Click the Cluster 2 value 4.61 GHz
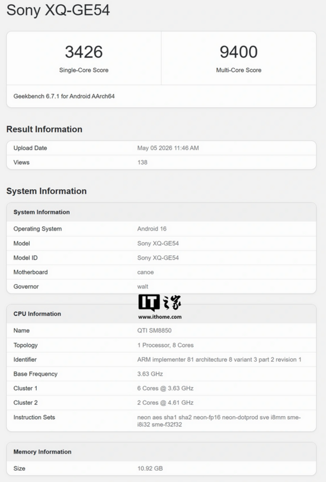The width and height of the screenshot is (326, 482). (165, 403)
